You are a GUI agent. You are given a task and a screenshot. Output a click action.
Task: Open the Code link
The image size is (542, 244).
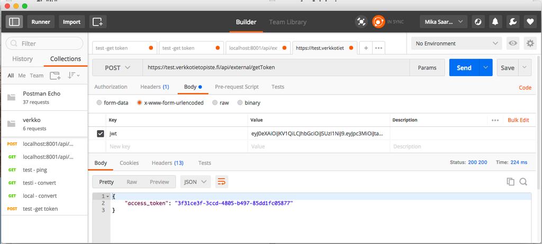[x=525, y=88]
